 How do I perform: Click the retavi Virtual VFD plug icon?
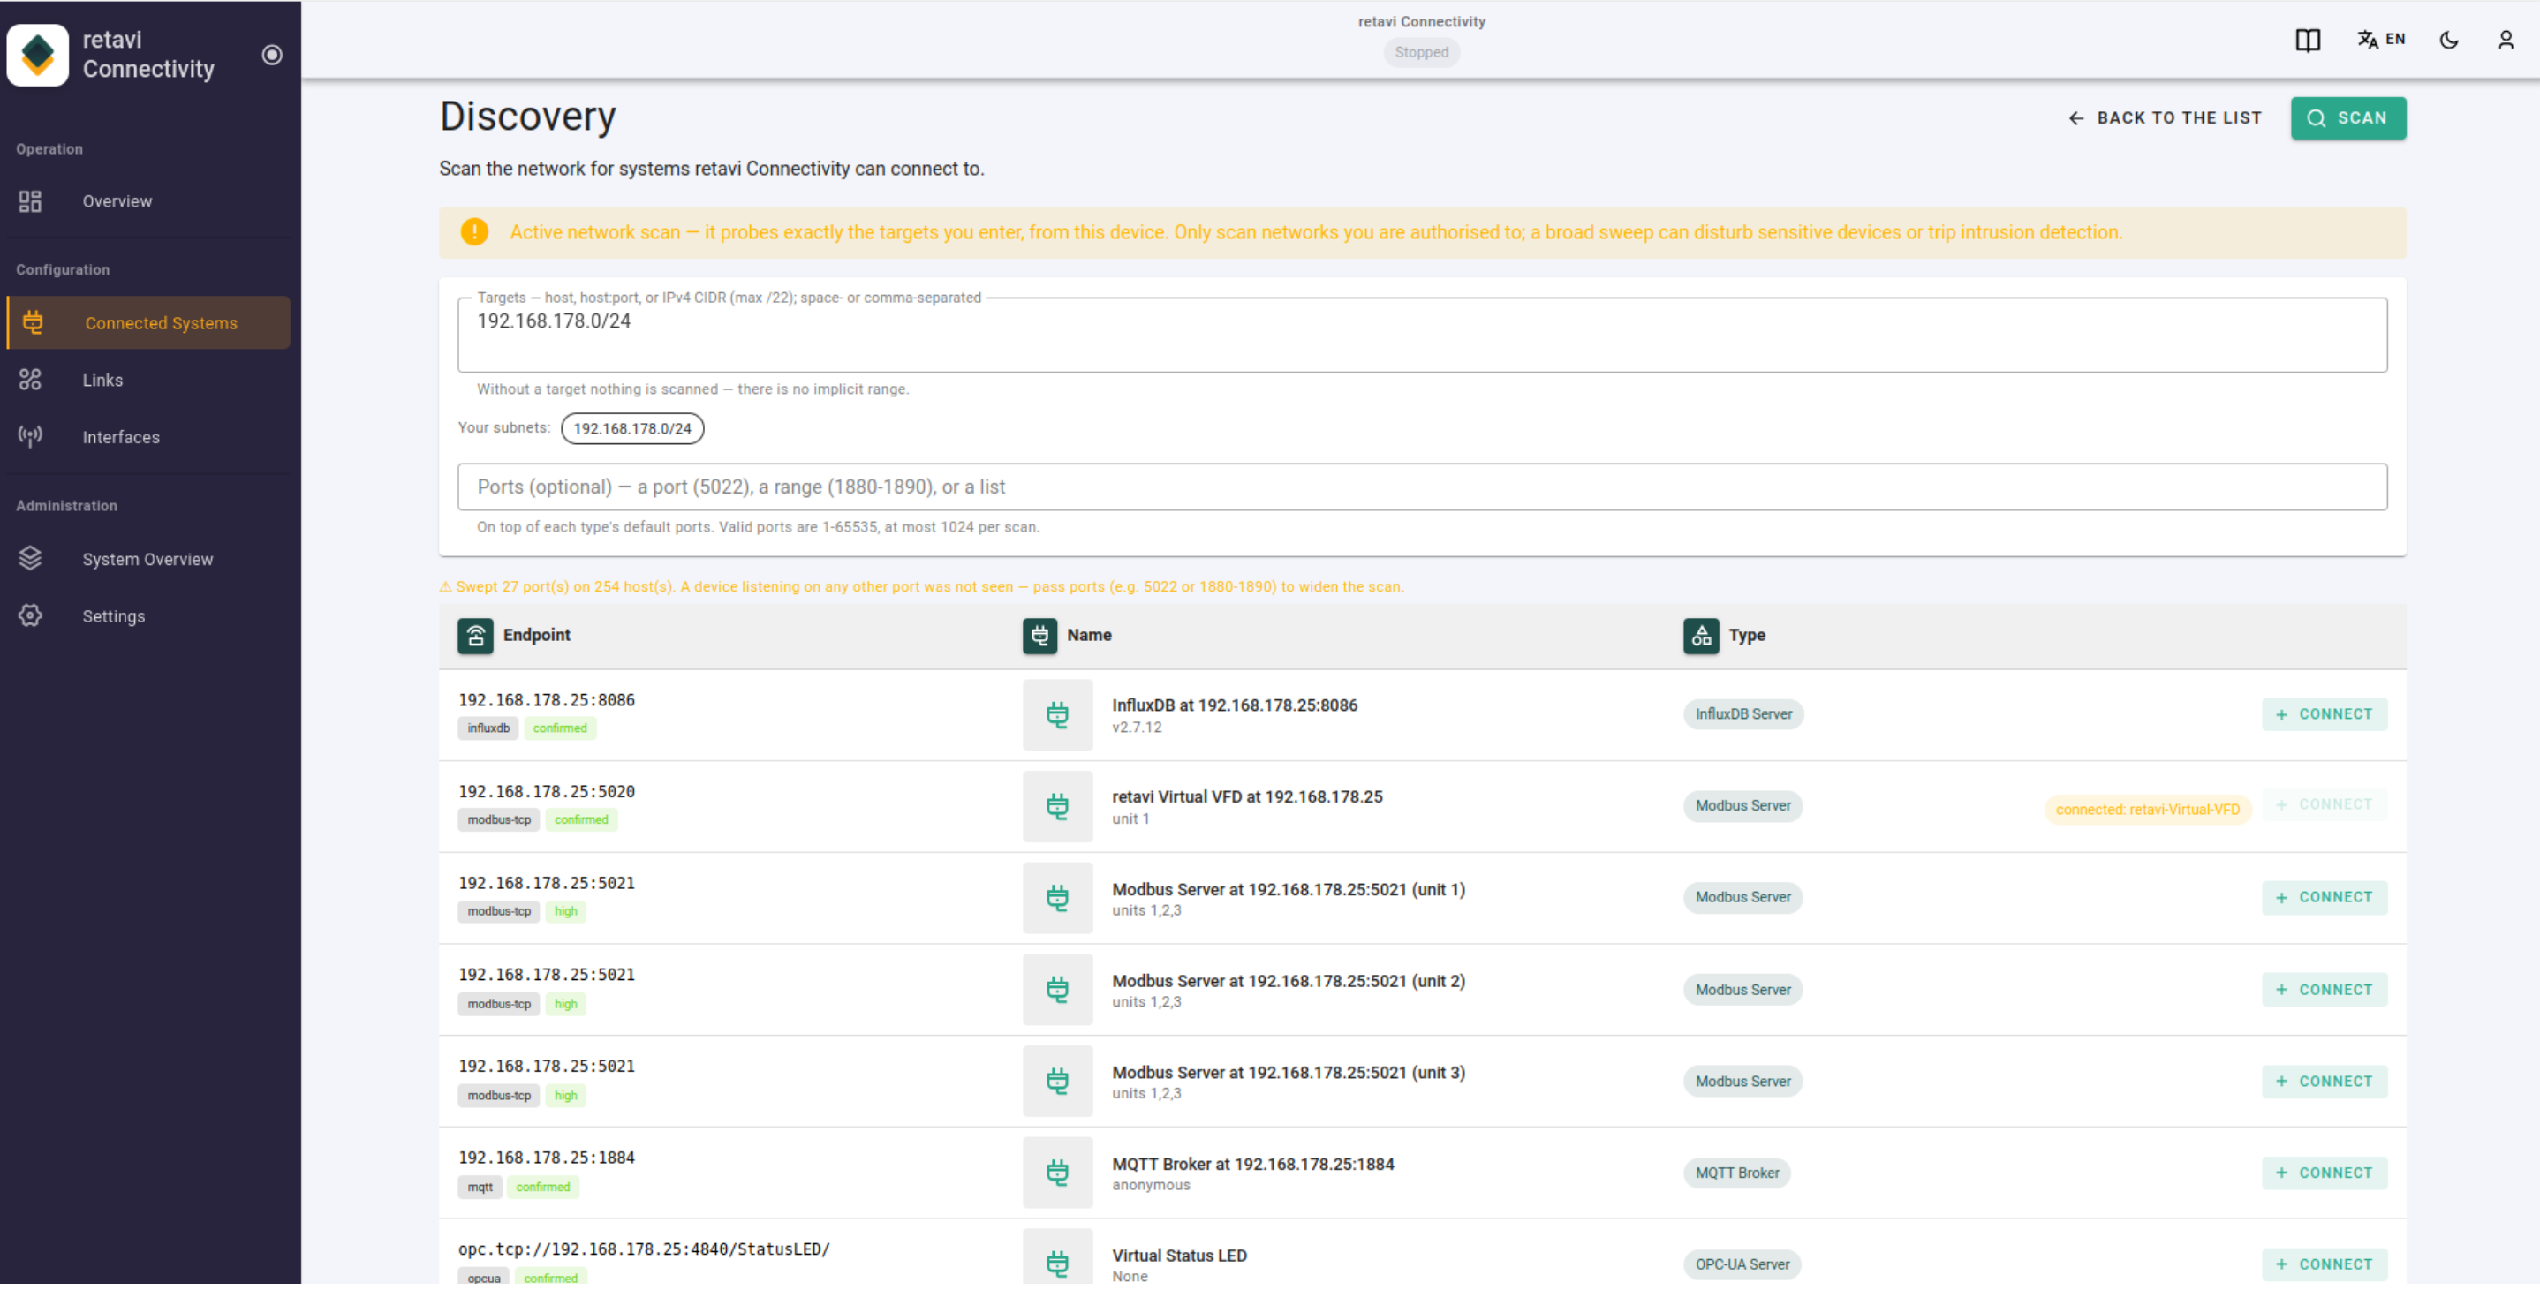pyautogui.click(x=1057, y=808)
